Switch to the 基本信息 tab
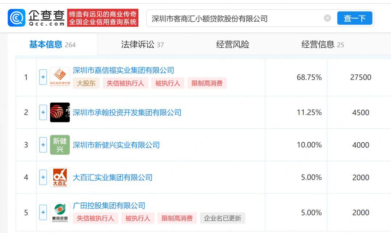 [52, 44]
